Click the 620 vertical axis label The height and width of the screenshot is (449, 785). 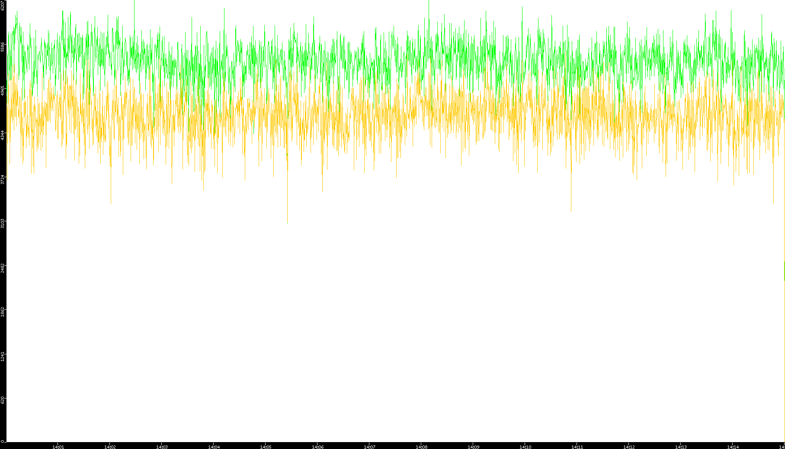click(3, 400)
